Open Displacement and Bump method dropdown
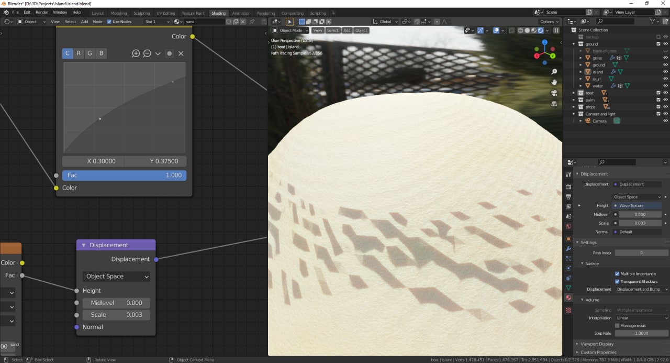Viewport: 670px width, 363px height. coord(642,289)
